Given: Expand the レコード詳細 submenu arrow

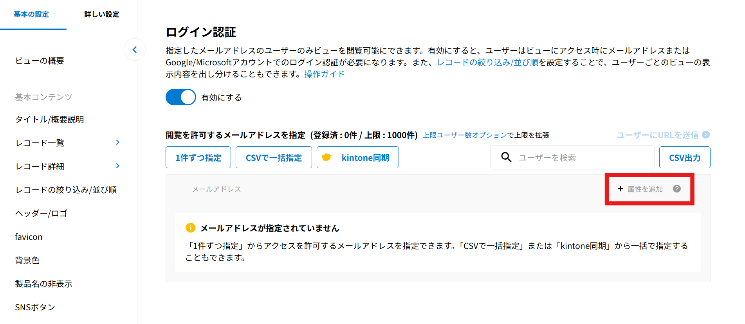Looking at the screenshot, I should tap(117, 166).
